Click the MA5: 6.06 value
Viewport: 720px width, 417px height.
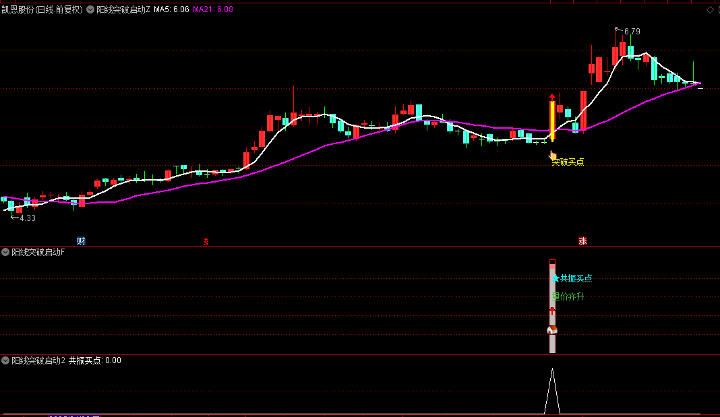click(171, 9)
